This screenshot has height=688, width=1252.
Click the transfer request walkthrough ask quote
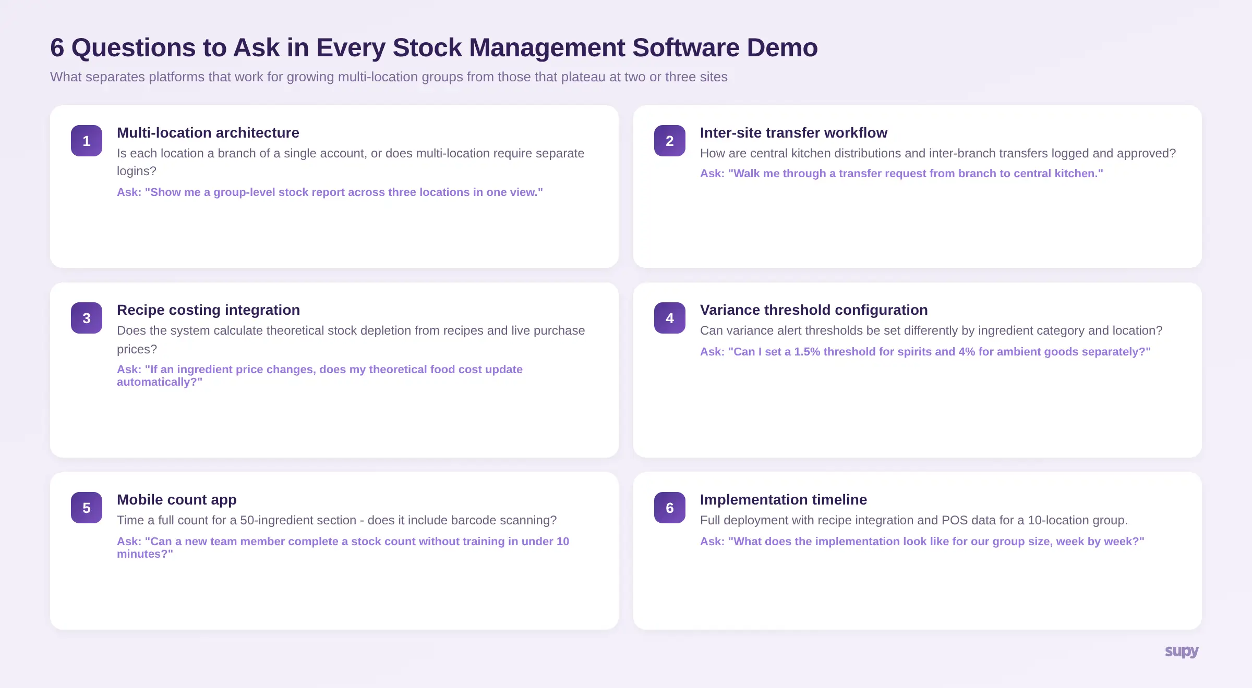tap(901, 173)
